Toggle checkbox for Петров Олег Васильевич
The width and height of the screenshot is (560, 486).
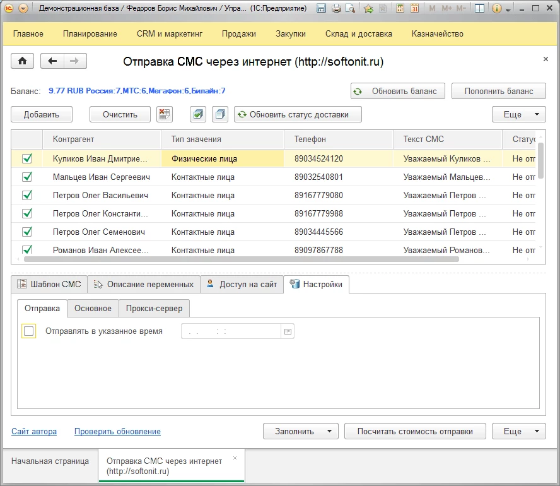[27, 196]
